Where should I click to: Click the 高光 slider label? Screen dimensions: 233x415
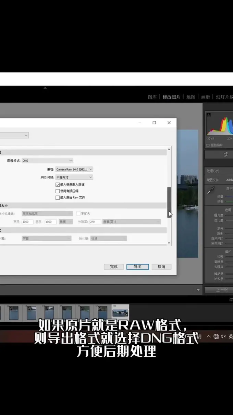[220, 228]
